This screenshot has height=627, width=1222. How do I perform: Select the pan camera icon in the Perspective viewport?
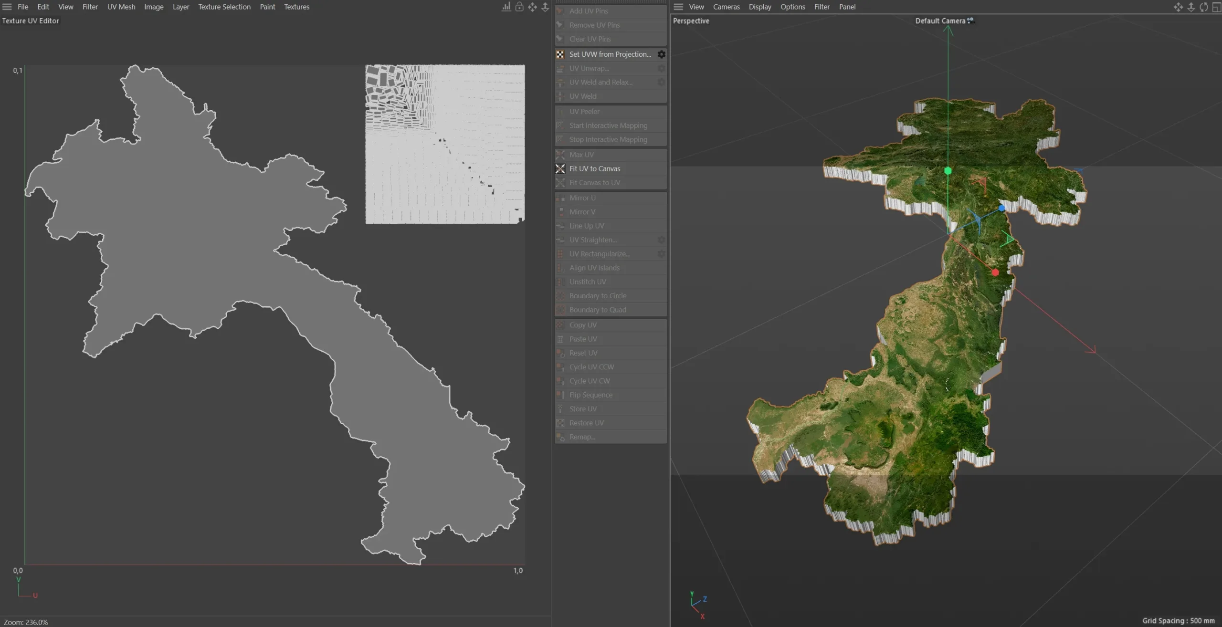pos(1178,7)
